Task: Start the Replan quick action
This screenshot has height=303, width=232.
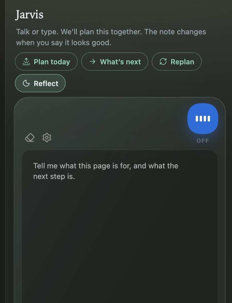Action: click(177, 62)
